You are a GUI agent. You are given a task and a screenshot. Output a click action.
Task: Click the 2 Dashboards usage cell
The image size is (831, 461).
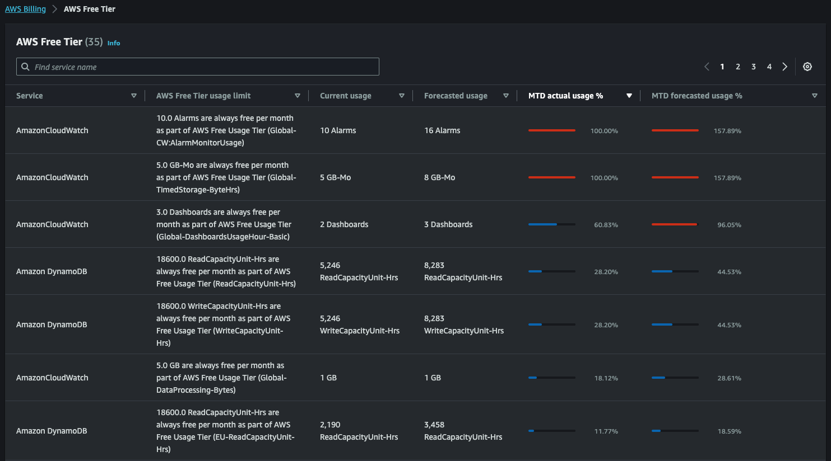tap(344, 224)
